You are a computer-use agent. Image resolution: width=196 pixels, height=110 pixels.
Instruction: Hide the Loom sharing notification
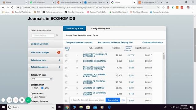click(123, 100)
